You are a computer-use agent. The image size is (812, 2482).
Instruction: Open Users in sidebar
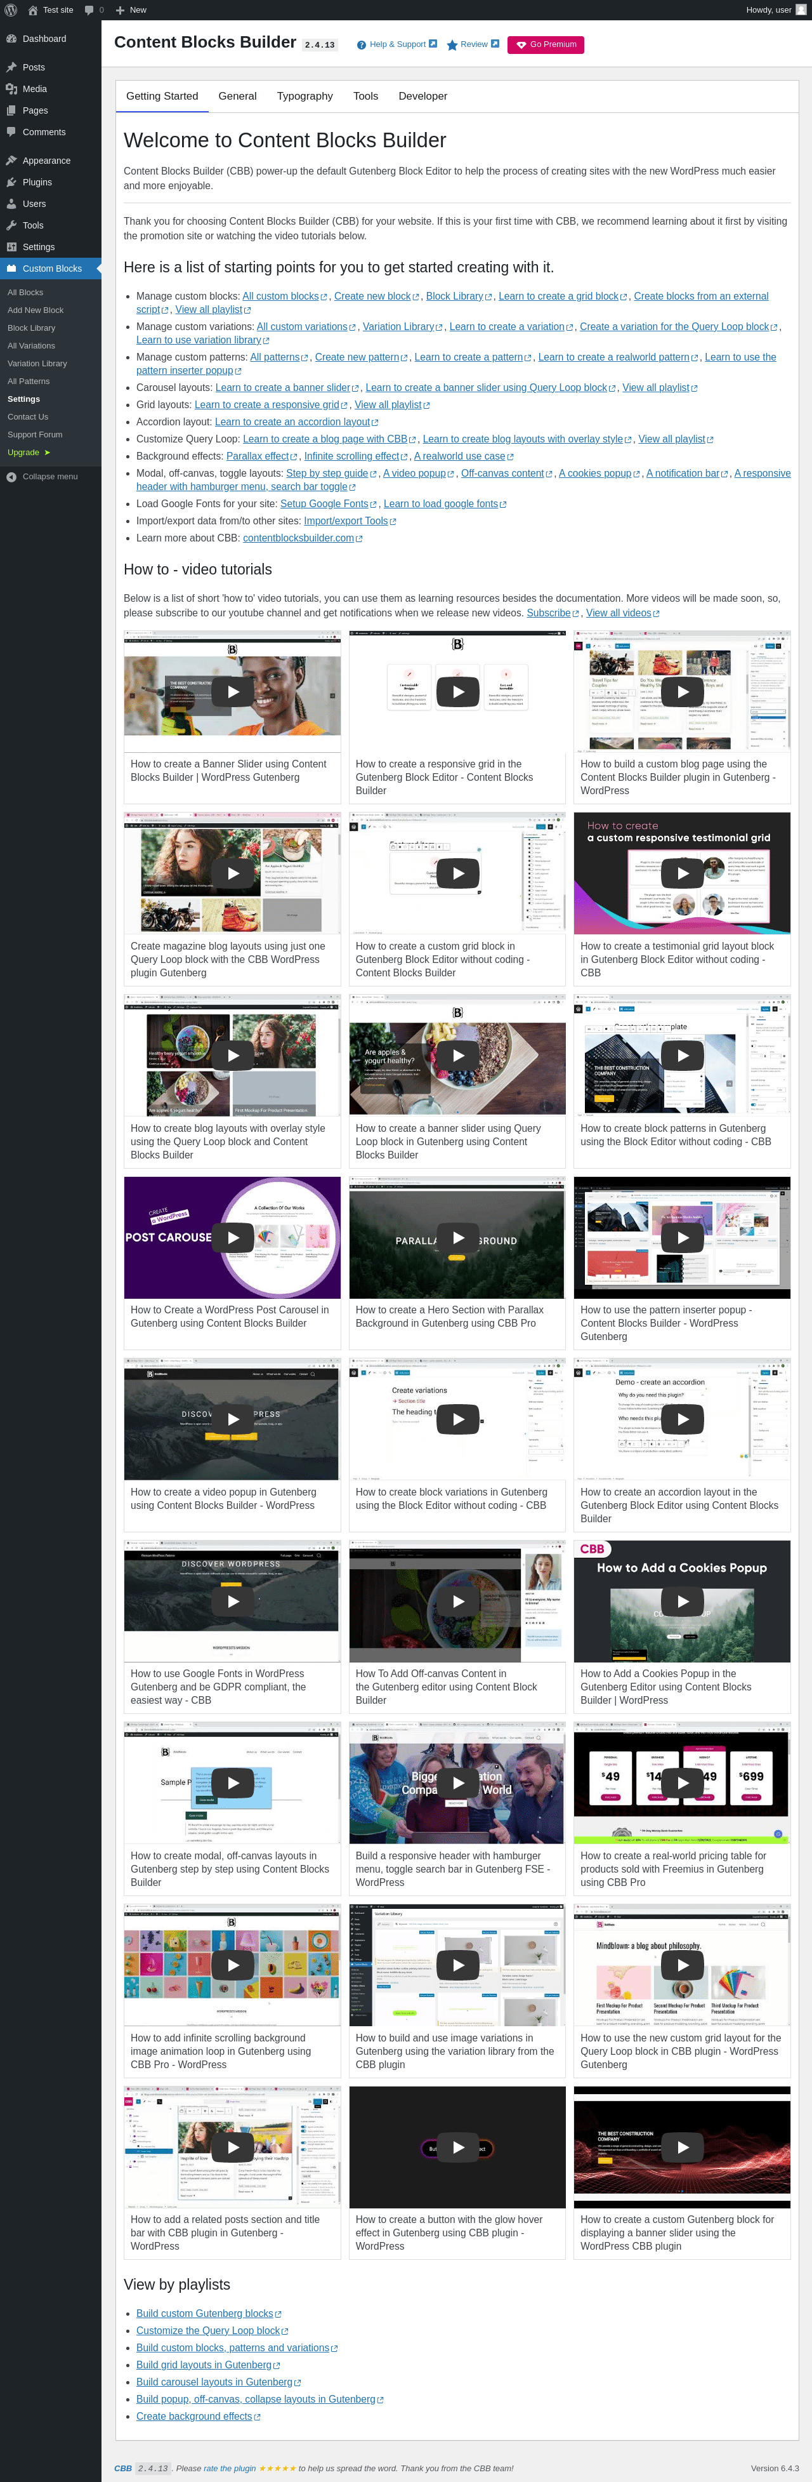[50, 203]
